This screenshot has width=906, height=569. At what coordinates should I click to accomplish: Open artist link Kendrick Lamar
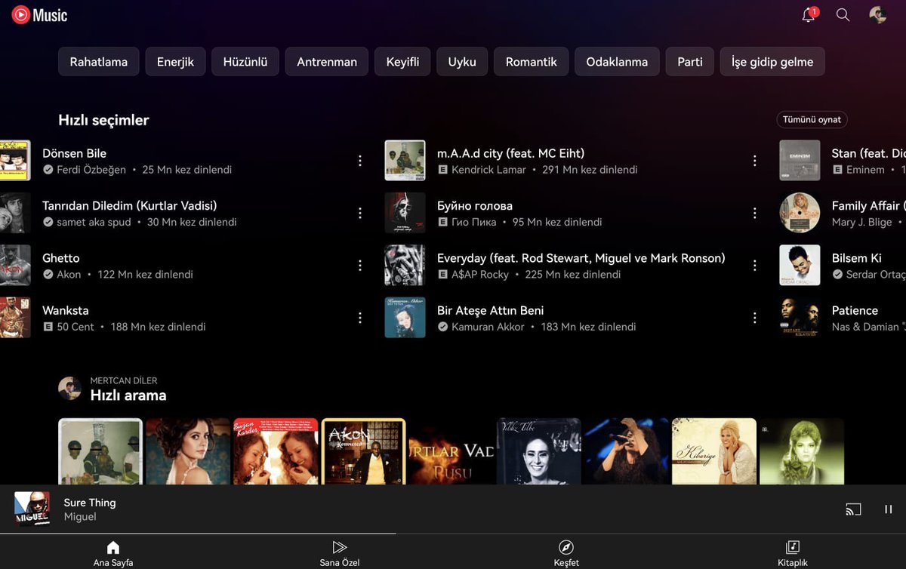[x=488, y=170]
